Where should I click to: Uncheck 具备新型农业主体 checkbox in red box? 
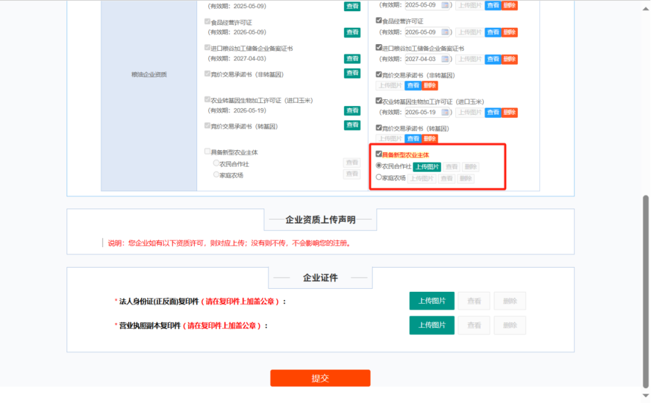[x=379, y=154]
